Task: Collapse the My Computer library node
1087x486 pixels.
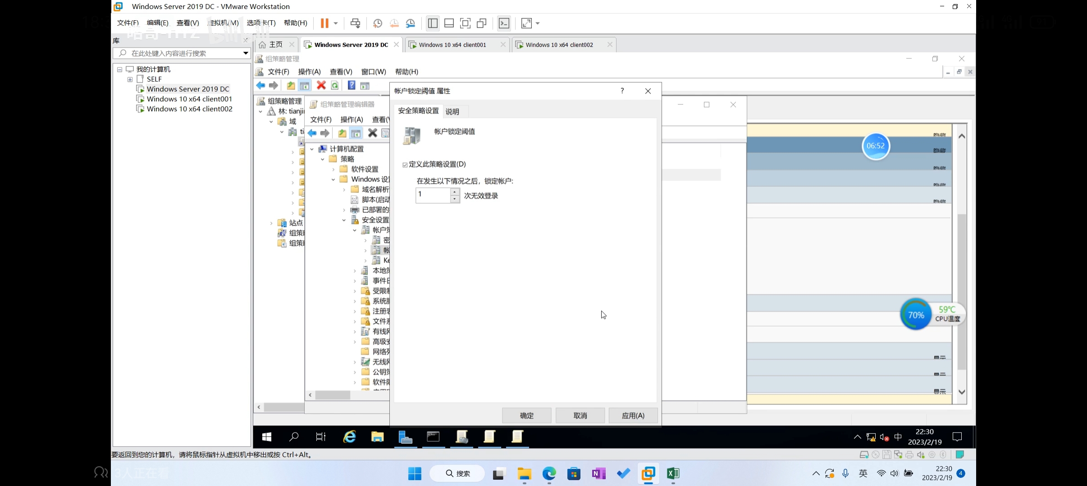Action: (x=119, y=69)
